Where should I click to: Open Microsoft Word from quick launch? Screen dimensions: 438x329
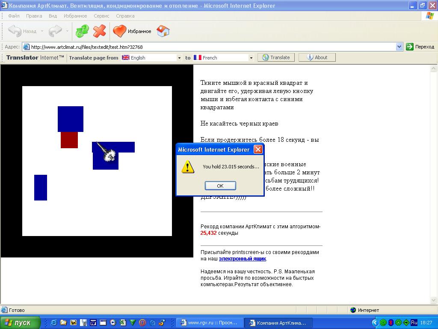(93, 323)
